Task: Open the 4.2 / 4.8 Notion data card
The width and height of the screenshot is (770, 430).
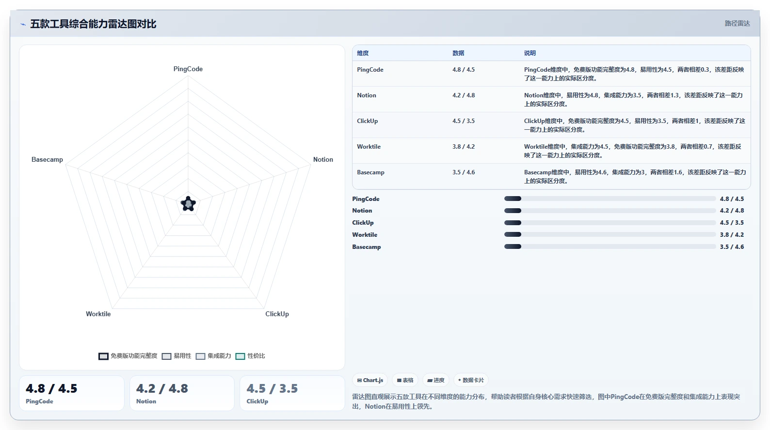Action: [182, 393]
